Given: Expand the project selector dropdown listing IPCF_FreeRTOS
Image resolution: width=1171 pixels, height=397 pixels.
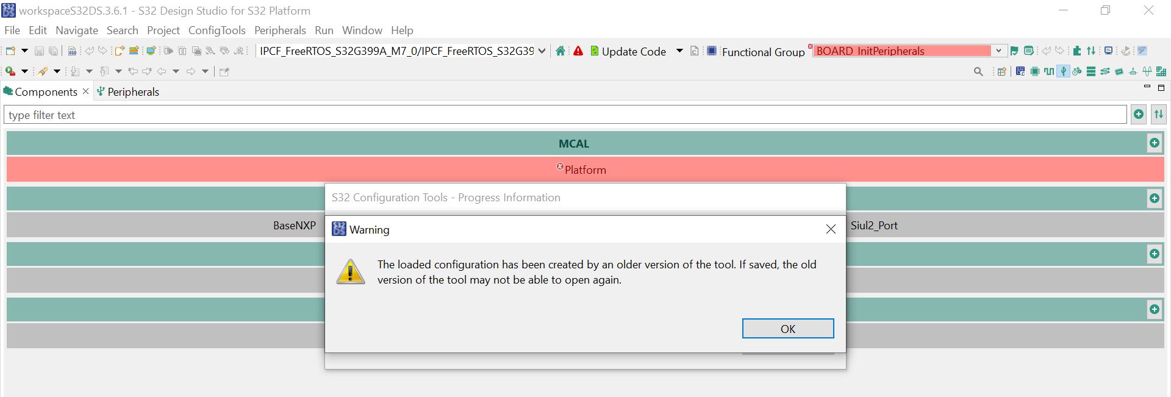Looking at the screenshot, I should pos(542,51).
